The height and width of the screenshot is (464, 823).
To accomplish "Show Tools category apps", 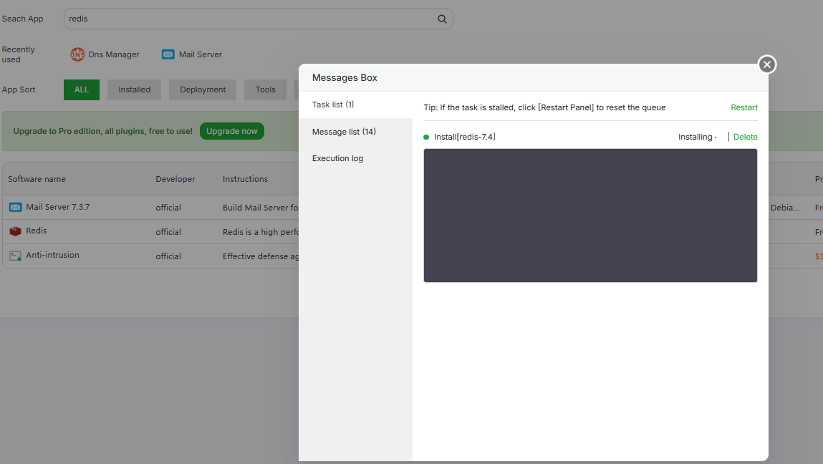I will (x=265, y=90).
